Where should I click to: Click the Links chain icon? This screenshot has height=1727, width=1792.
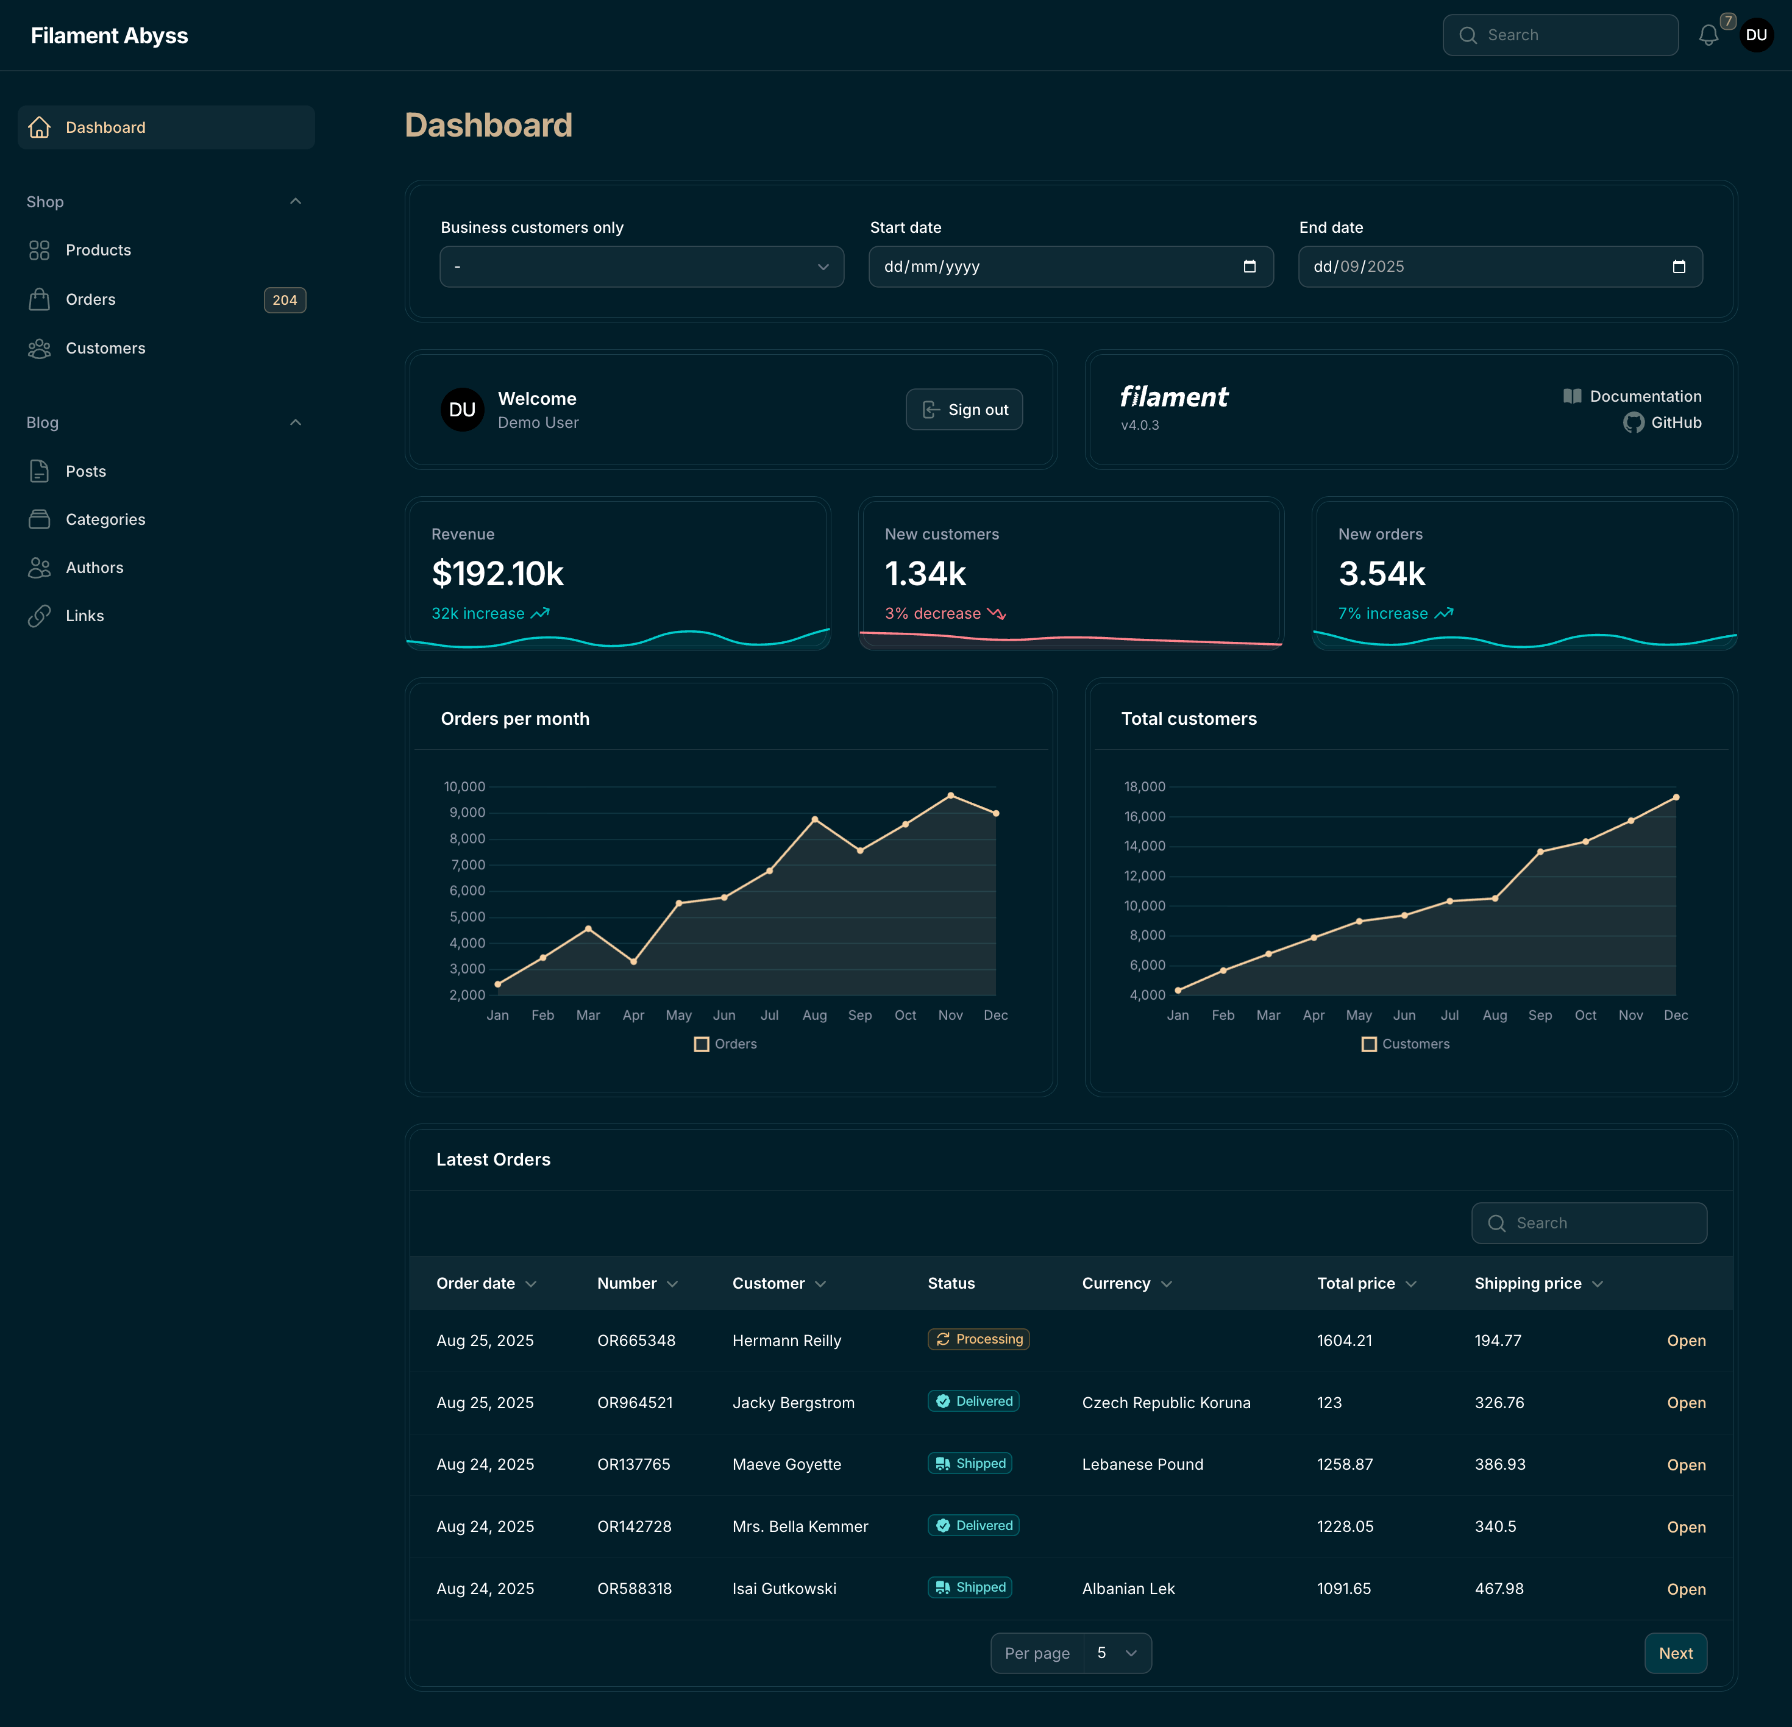[39, 615]
